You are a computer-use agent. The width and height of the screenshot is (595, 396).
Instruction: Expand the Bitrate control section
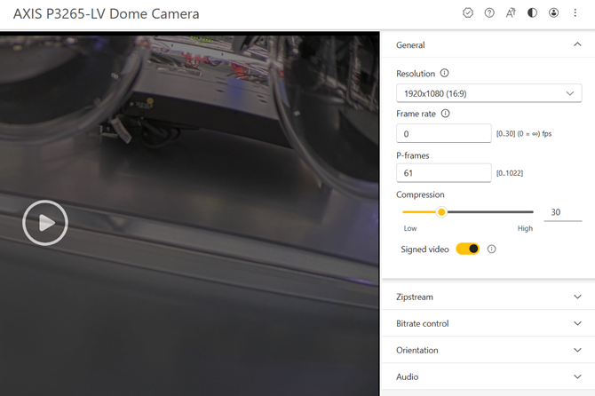tap(577, 324)
